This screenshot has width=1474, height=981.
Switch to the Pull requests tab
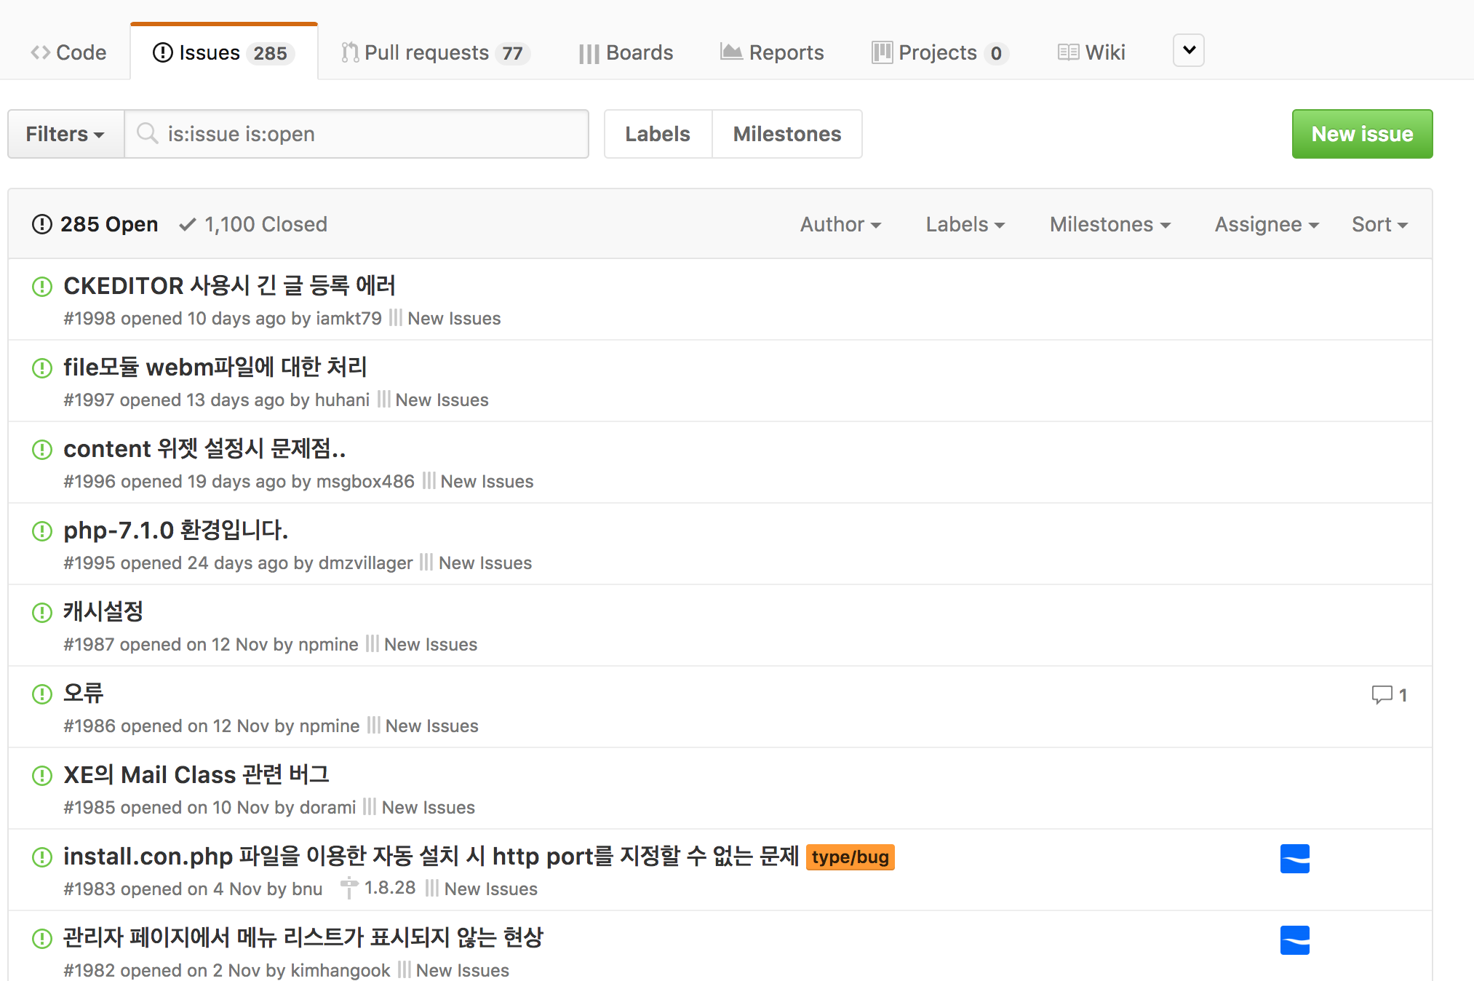pos(435,52)
